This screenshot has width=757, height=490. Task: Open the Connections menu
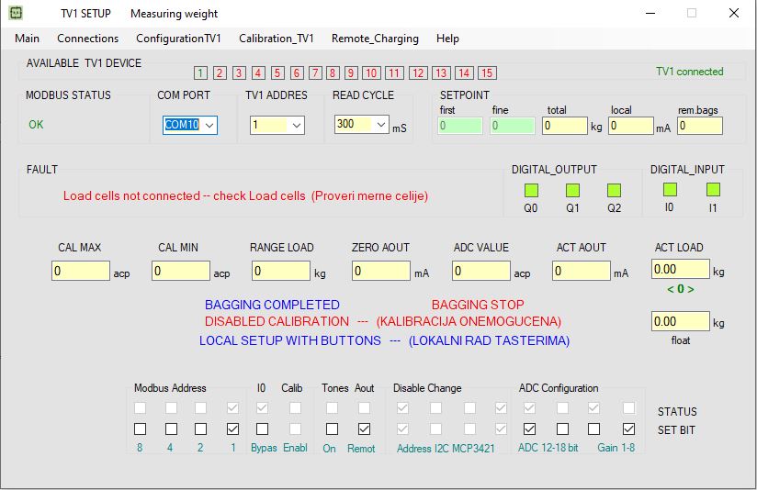(x=88, y=39)
